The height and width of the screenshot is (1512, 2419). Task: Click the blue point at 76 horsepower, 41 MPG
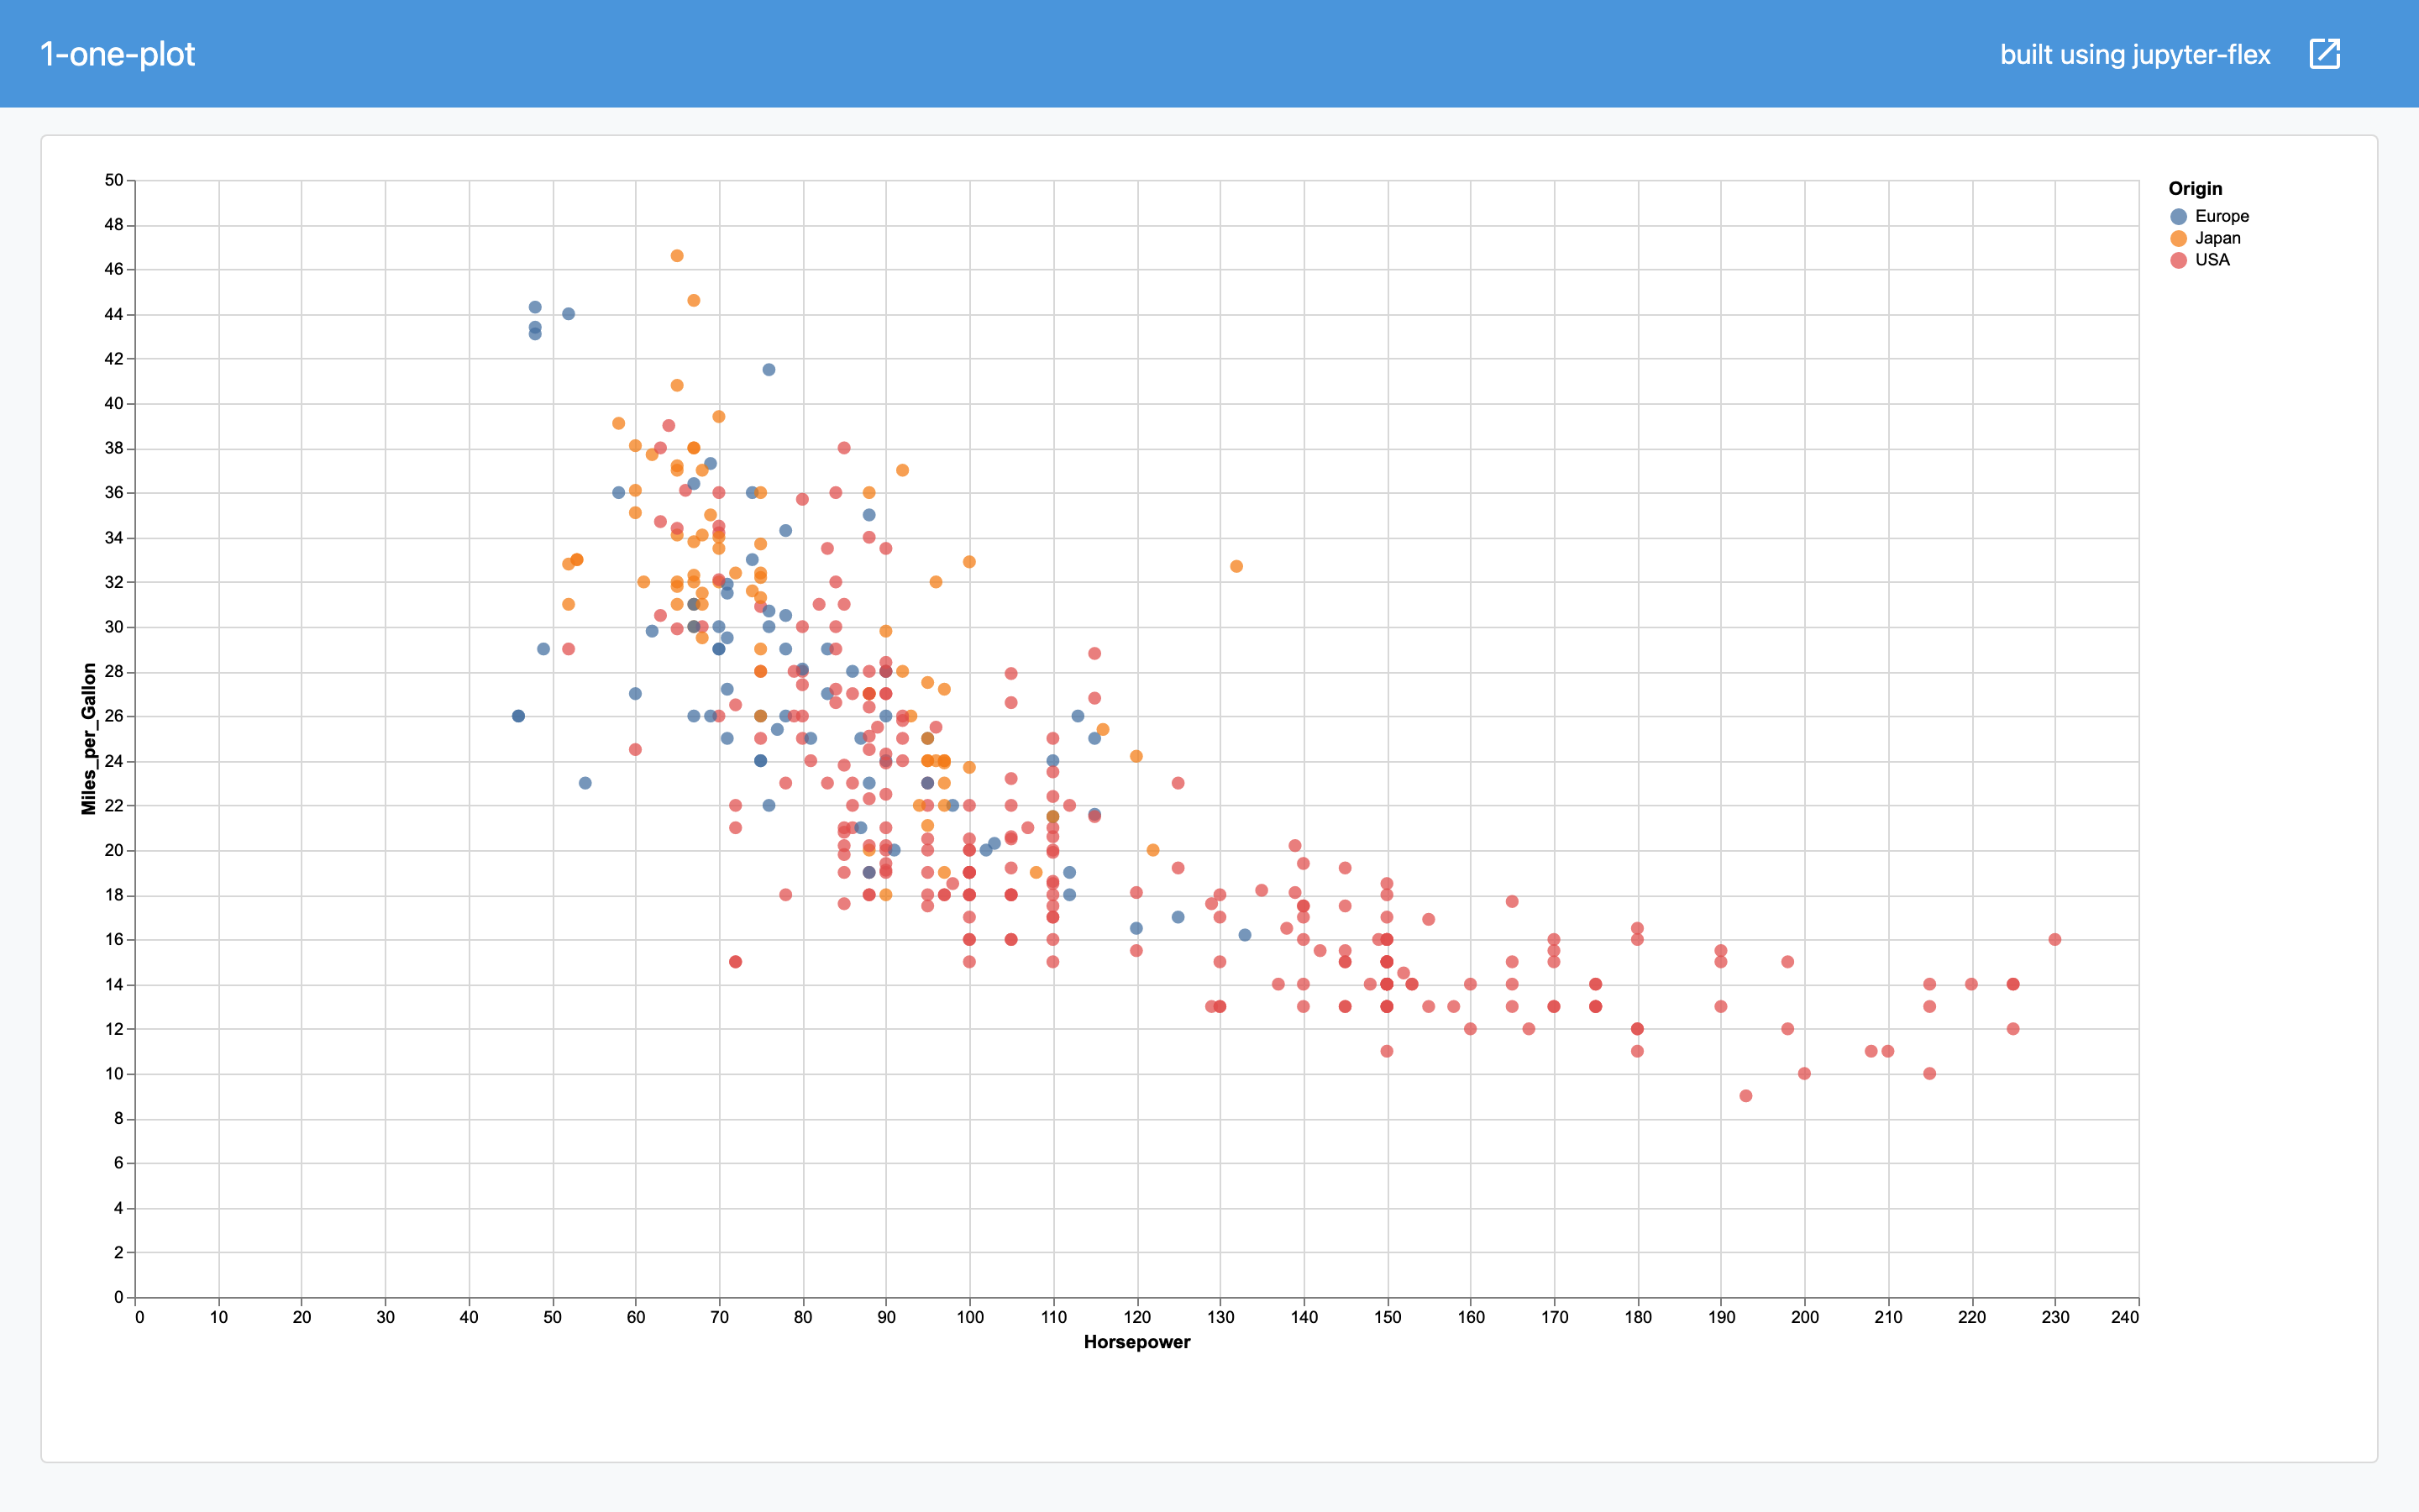(769, 370)
